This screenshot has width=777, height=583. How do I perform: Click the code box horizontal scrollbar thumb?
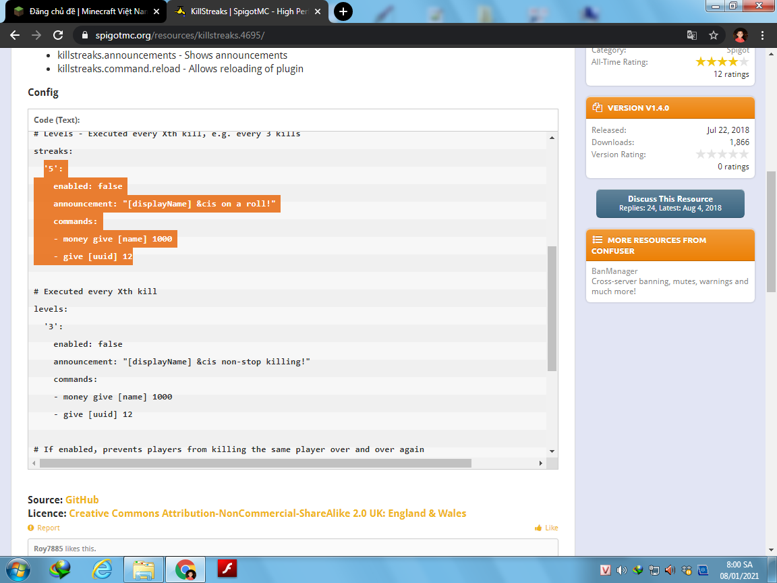click(x=255, y=463)
